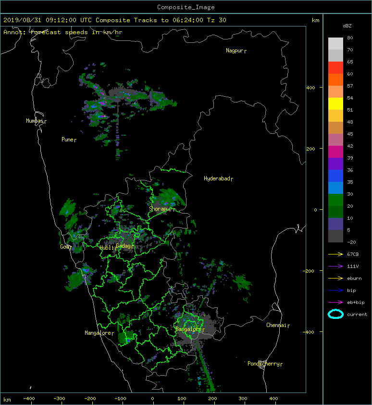This screenshot has height=405, width=372.
Task: Click the Shorapur city label
Action: (162, 209)
